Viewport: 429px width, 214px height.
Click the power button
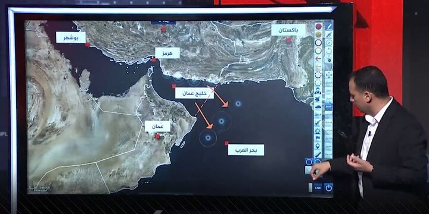point(328,187)
